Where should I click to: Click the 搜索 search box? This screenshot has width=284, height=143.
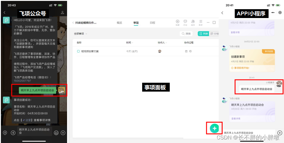(x=186, y=34)
